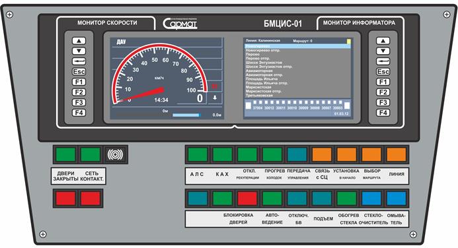Image resolution: width=458 pixels, height=248 pixels.
Task: Push the blue ОМЫВАТЕЛЬ washer button
Action: (x=397, y=199)
